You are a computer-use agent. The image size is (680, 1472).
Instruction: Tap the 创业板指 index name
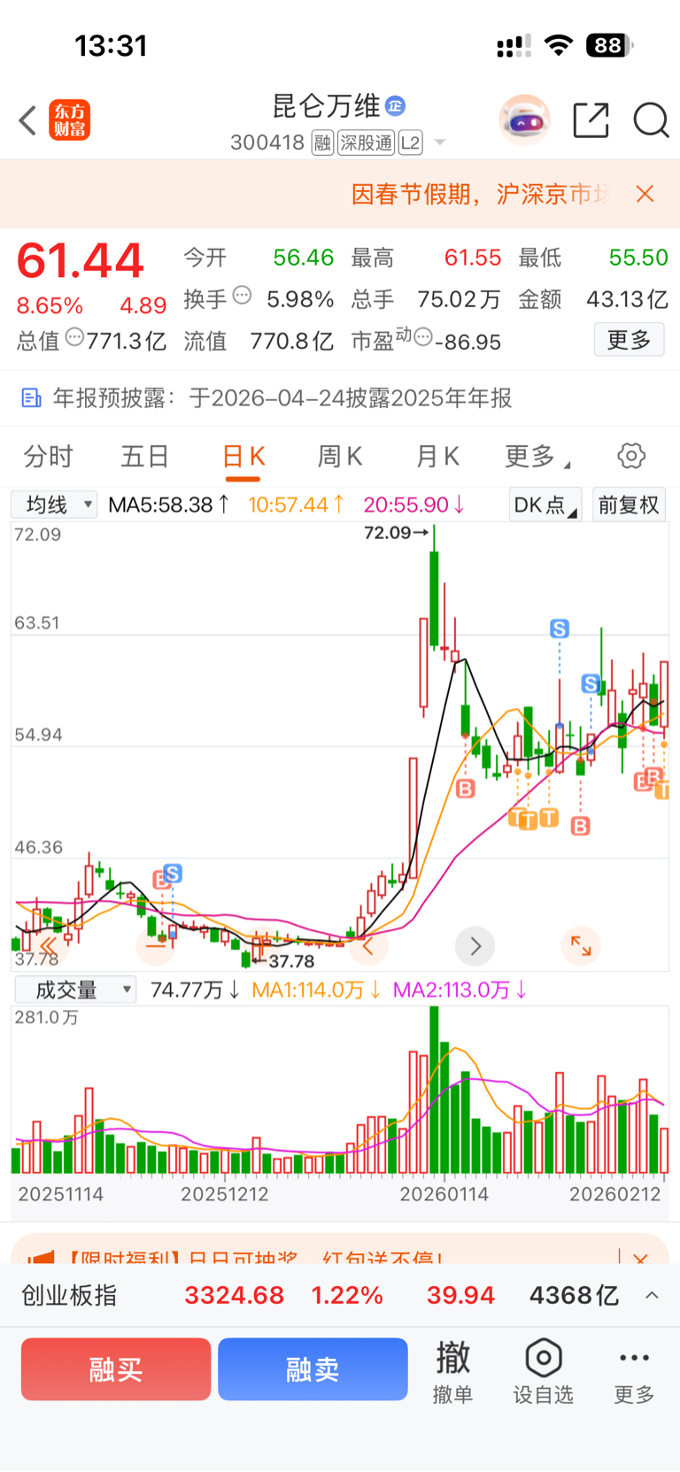coord(69,1295)
